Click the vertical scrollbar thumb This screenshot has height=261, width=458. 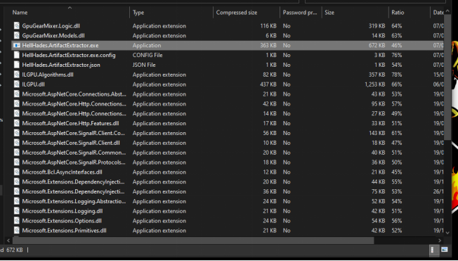point(447,77)
